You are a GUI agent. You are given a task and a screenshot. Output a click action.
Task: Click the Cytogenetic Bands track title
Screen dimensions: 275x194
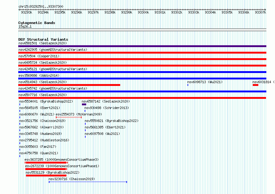pos(37,23)
